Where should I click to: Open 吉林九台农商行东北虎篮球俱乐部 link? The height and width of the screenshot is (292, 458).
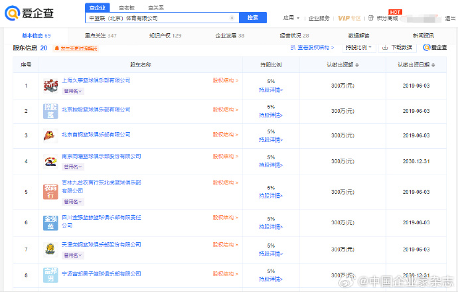(101, 186)
